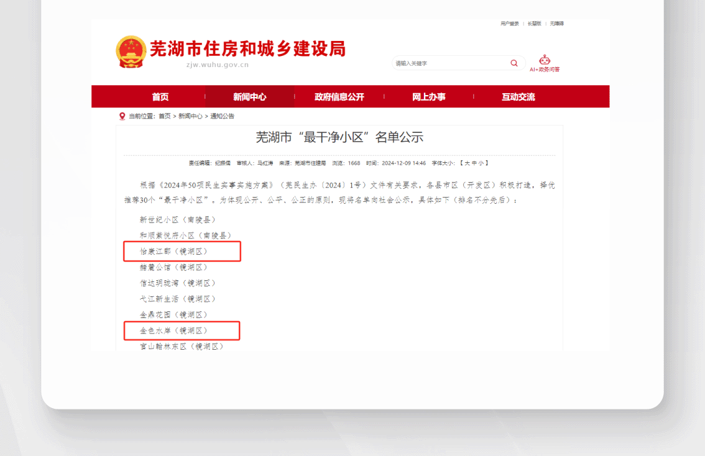The height and width of the screenshot is (456, 705).
Task: Click the 芜湖市住房和城乡建设局 site title
Action: (x=247, y=49)
